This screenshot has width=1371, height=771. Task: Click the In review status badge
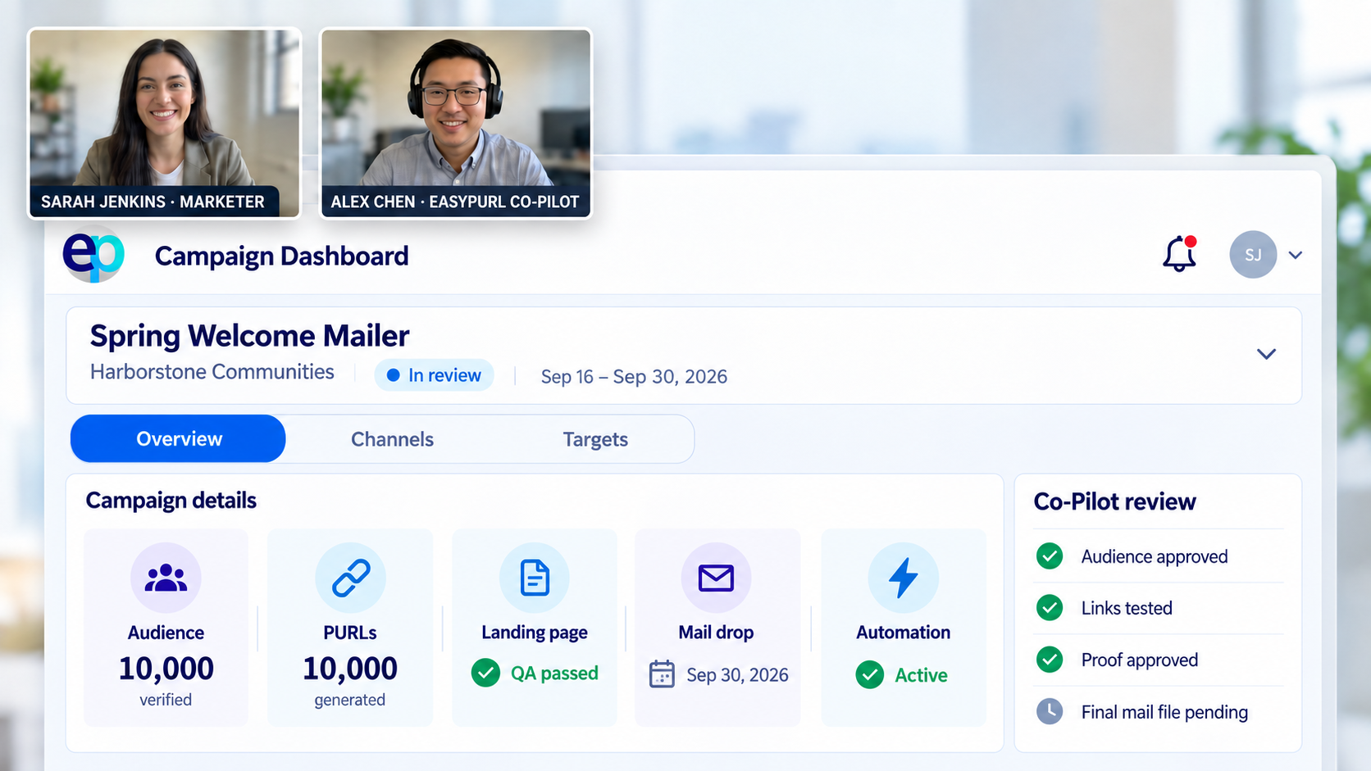coord(435,375)
